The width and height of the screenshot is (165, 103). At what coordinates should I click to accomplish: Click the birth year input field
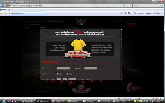point(72,79)
